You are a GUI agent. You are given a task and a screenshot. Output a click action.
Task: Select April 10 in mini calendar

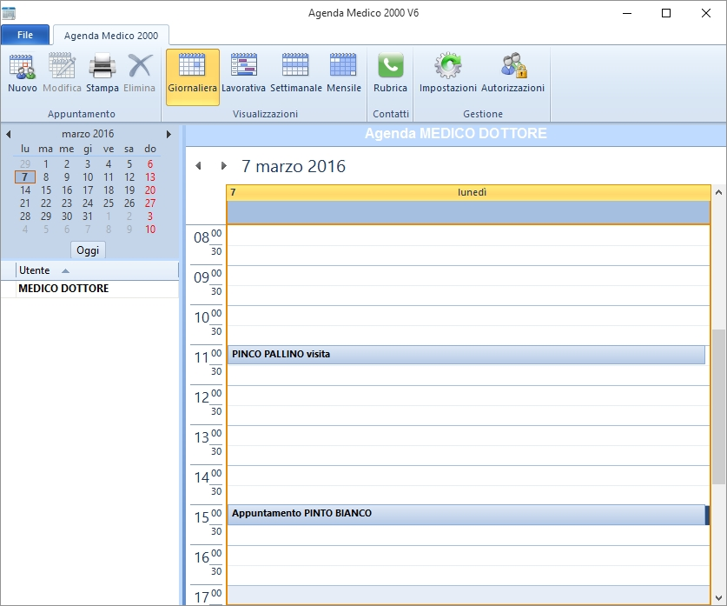[150, 229]
